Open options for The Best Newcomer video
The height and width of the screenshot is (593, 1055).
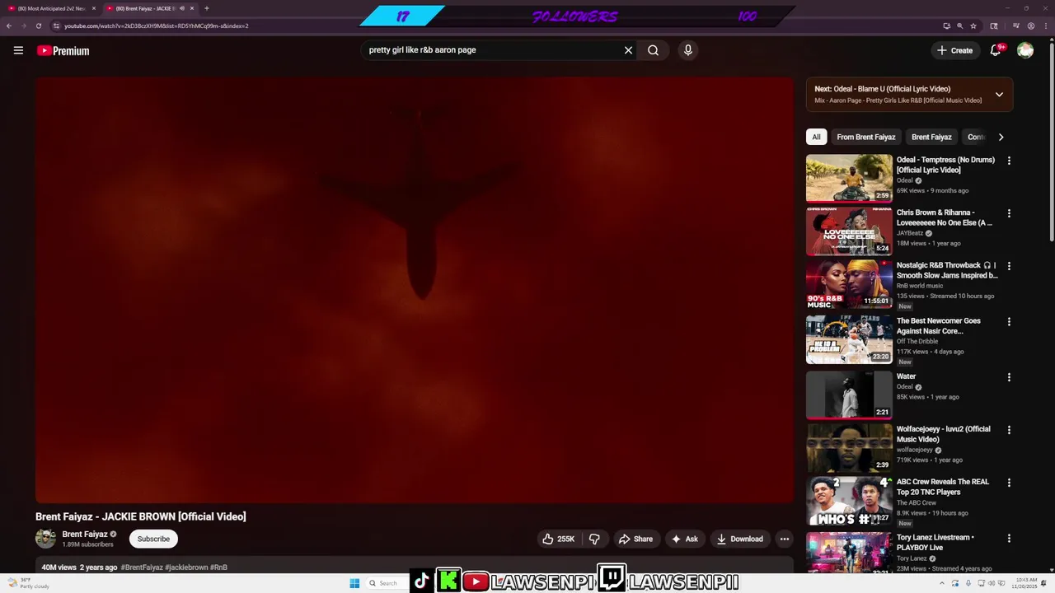pos(1009,322)
